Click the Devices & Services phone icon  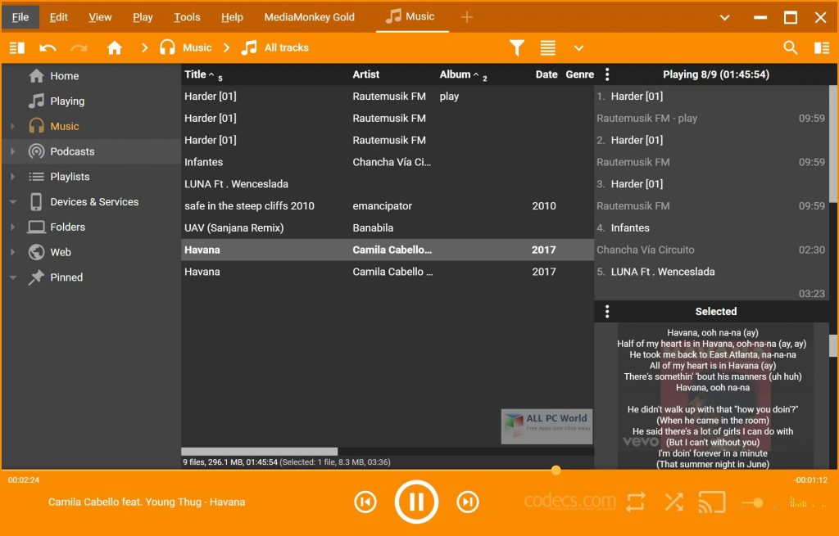point(36,201)
